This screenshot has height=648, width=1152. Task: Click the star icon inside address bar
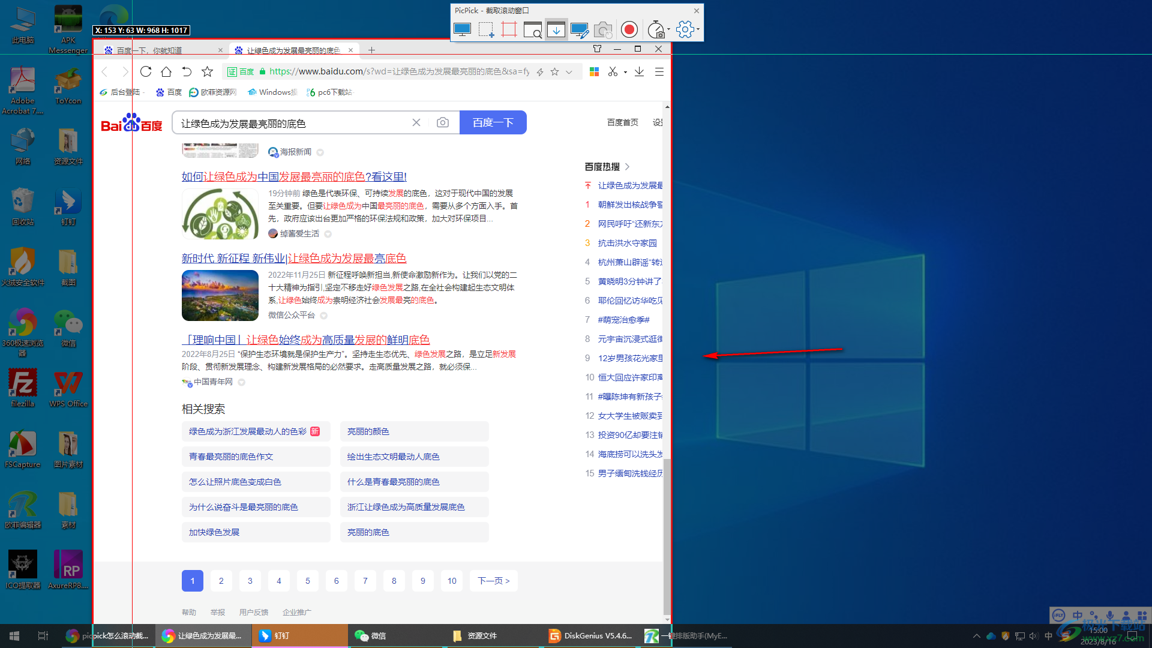point(554,72)
